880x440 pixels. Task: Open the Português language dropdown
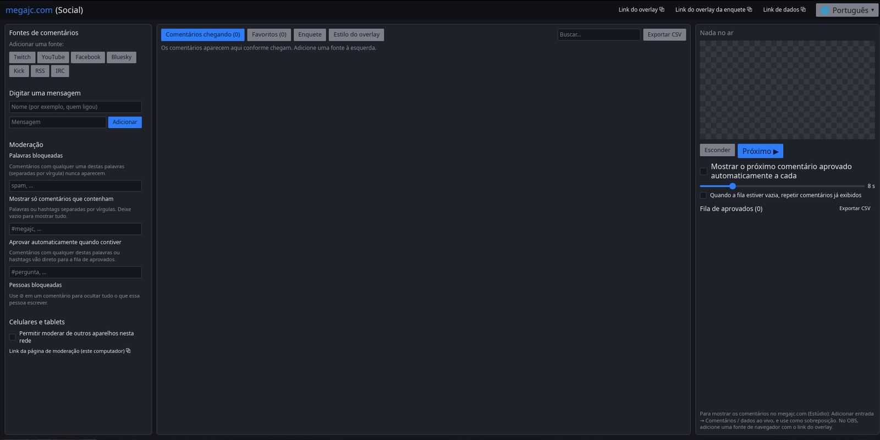[847, 10]
